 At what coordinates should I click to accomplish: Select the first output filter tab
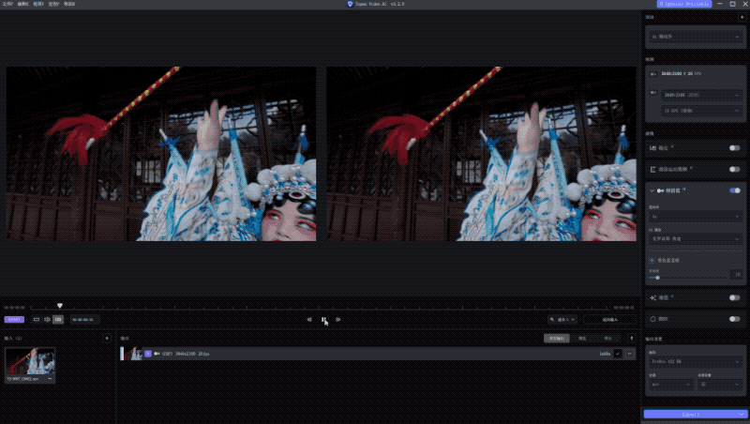point(555,338)
